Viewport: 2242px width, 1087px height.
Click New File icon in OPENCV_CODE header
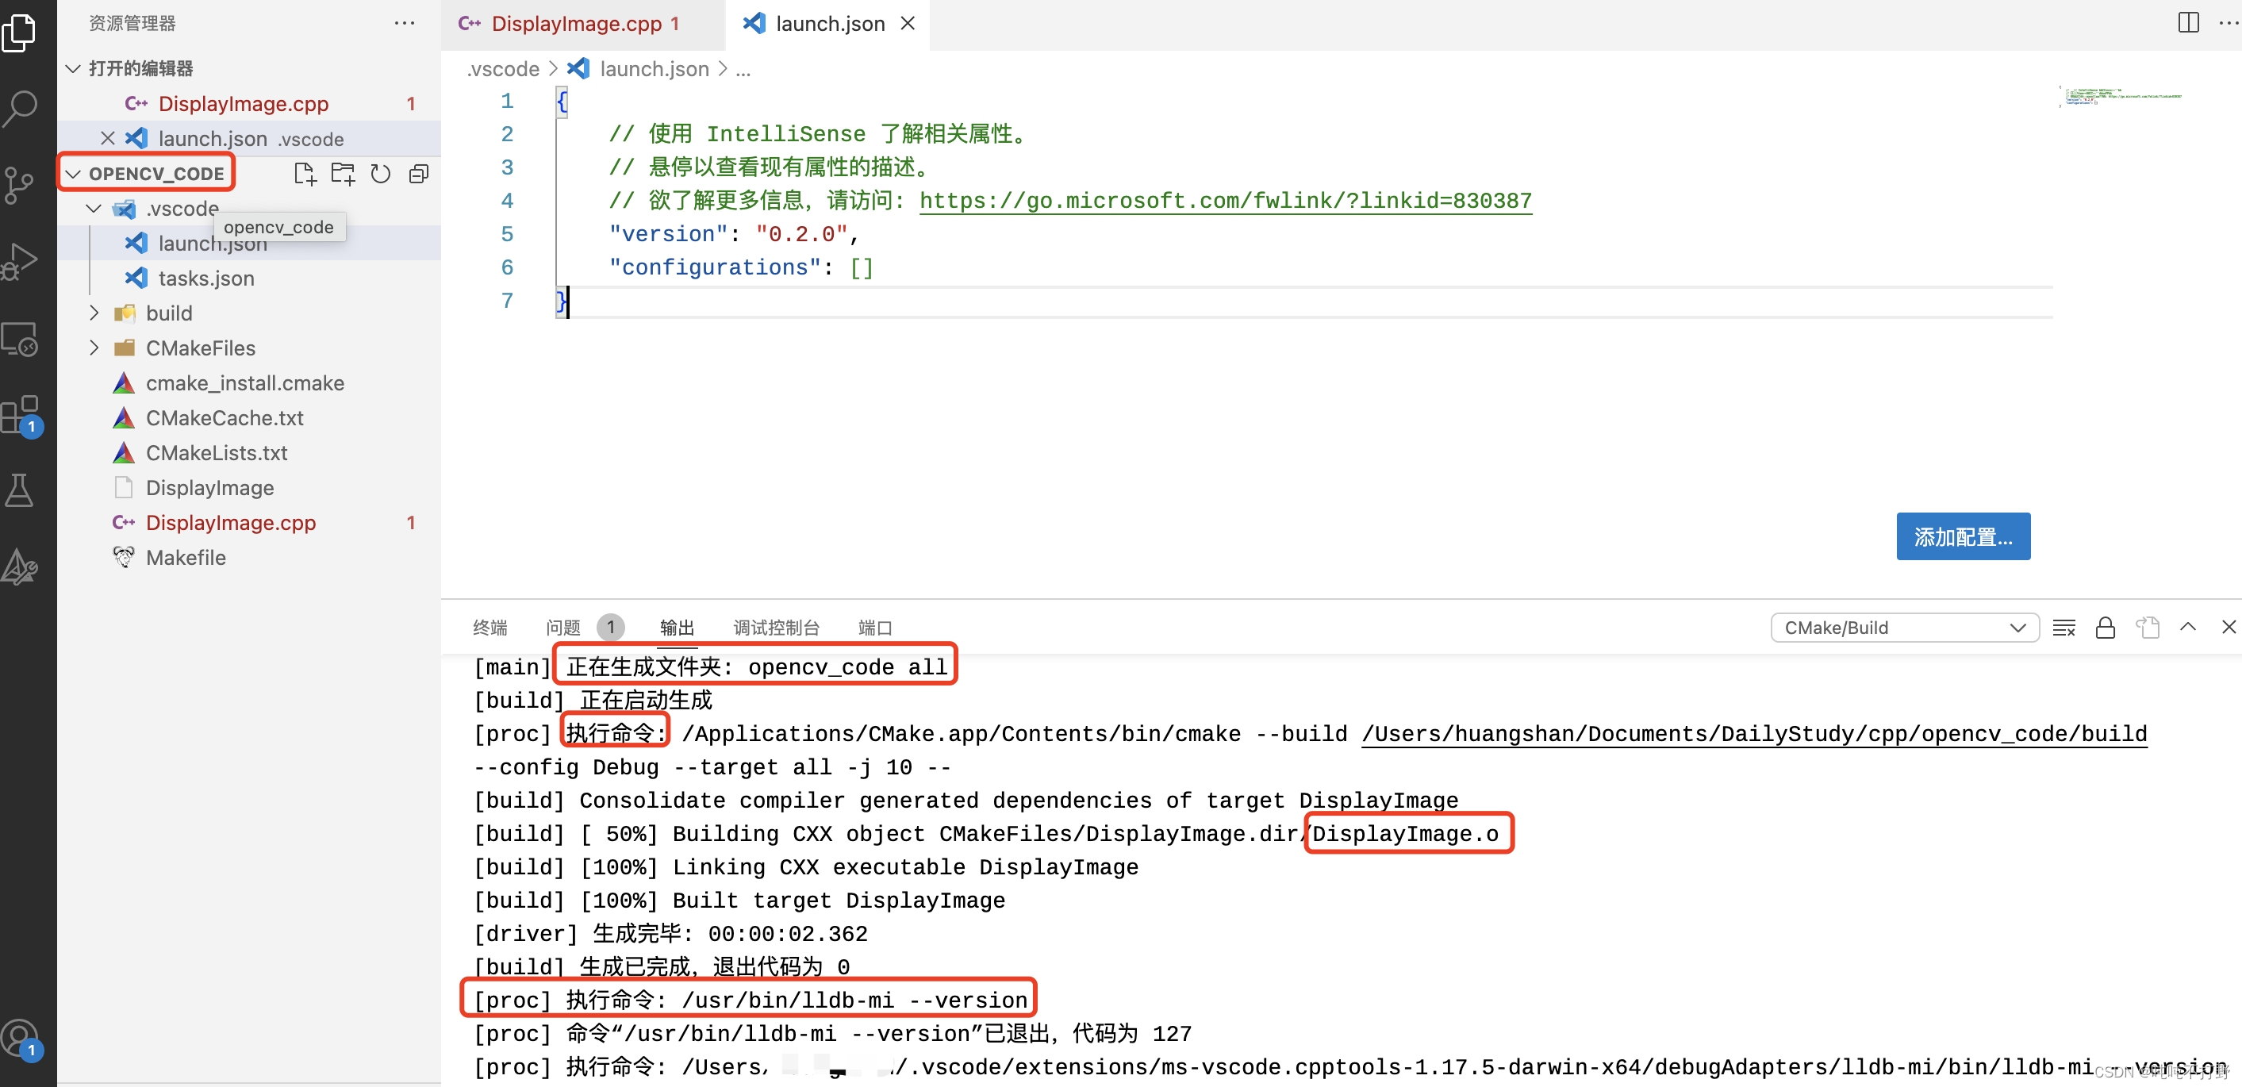coord(305,174)
